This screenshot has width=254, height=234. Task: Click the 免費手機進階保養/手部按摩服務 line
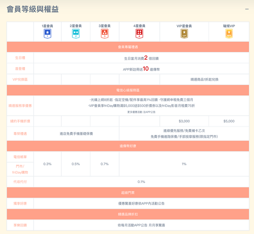click(184, 137)
